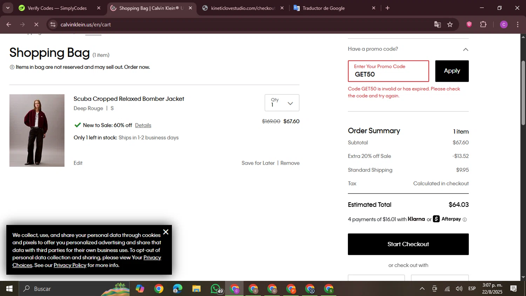Viewport: 526px width, 296px height.
Task: Open File Explorer from taskbar
Action: (196, 289)
